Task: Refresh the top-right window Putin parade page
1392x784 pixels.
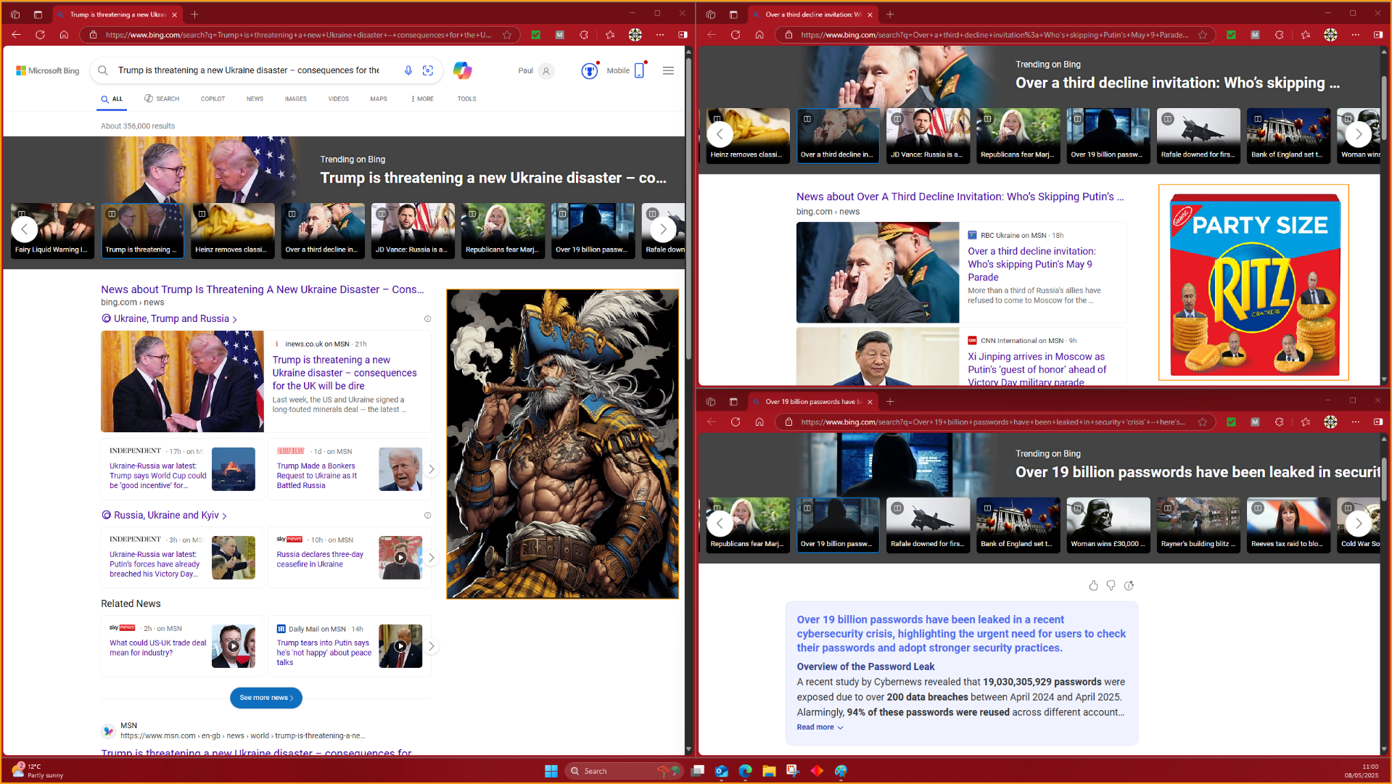Action: 736,34
